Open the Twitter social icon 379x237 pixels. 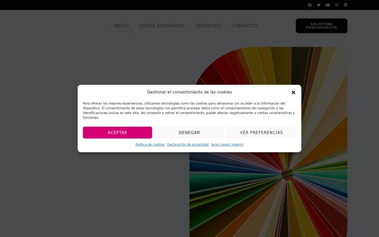pyautogui.click(x=318, y=5)
